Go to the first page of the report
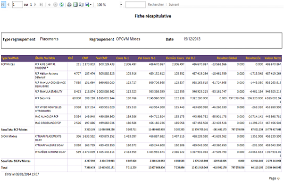The image size is (284, 181). [x=3, y=5]
